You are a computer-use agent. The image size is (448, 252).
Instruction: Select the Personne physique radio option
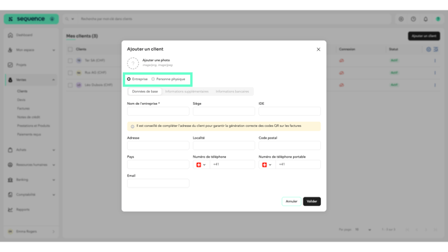pyautogui.click(x=153, y=79)
